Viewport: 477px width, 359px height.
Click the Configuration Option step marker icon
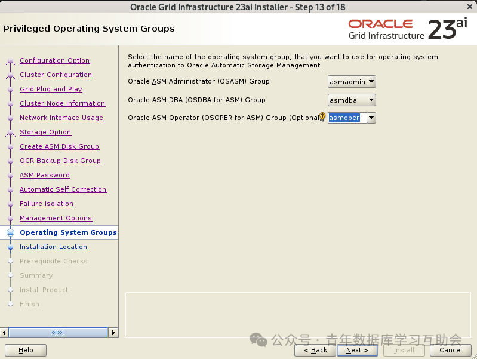click(x=10, y=61)
